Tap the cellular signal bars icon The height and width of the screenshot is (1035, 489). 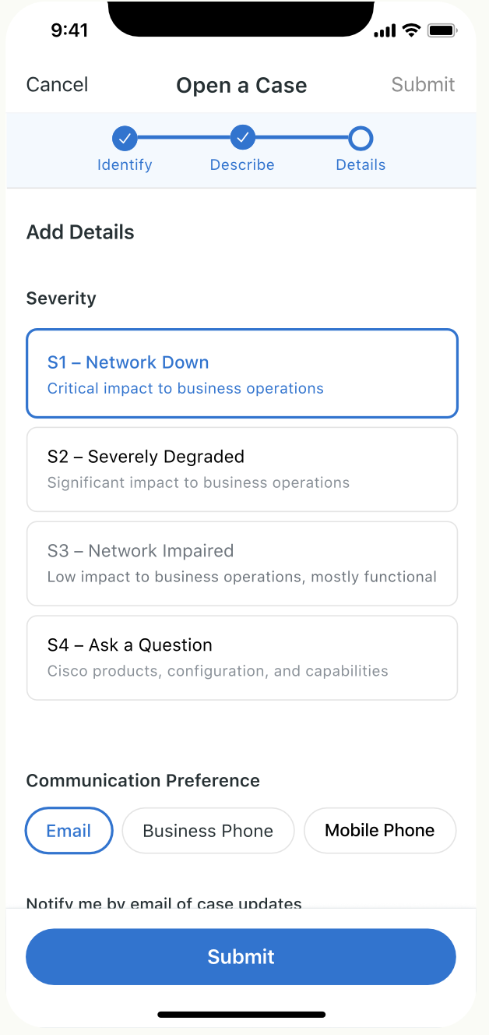[385, 31]
